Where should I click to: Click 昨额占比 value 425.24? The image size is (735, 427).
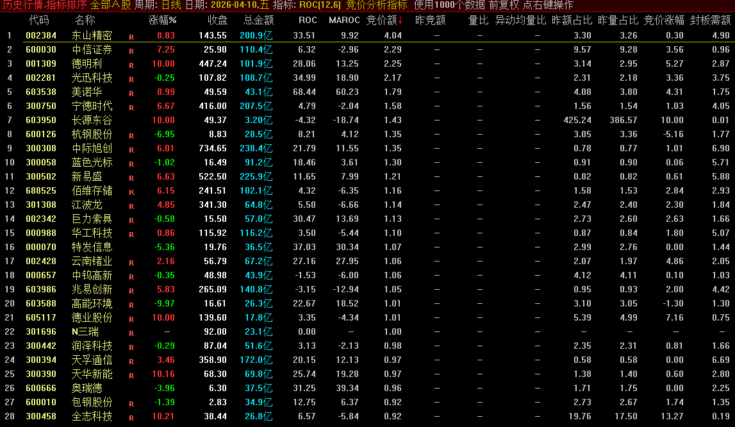click(577, 120)
